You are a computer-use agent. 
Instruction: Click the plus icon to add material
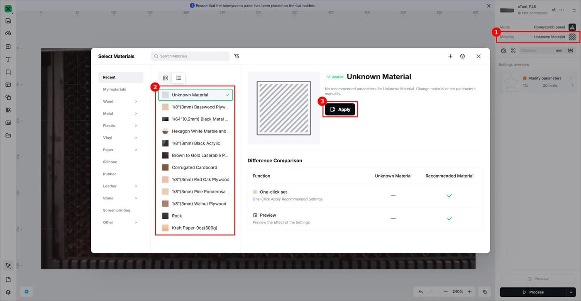(x=450, y=56)
